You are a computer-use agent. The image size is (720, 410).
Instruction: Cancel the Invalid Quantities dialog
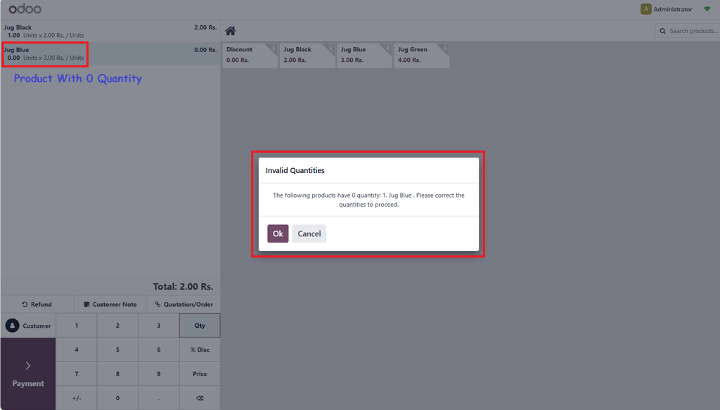click(x=309, y=233)
